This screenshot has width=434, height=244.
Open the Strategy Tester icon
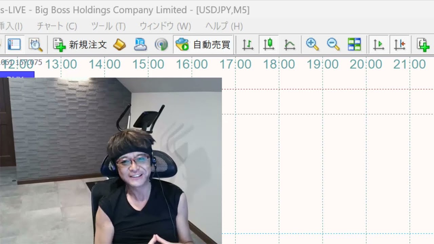tap(35, 44)
